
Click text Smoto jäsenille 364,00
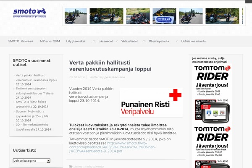(x=210, y=155)
